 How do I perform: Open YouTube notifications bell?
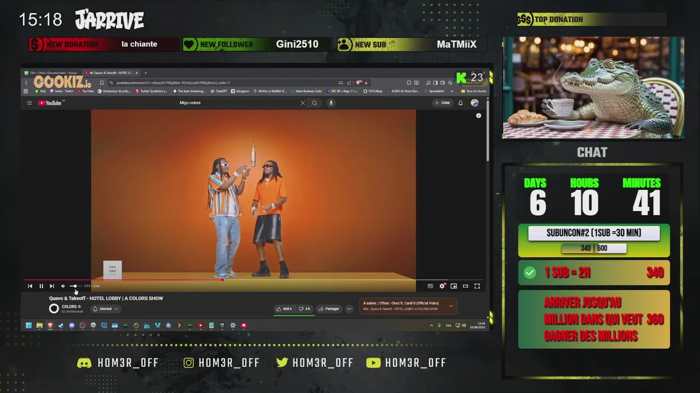coord(460,103)
